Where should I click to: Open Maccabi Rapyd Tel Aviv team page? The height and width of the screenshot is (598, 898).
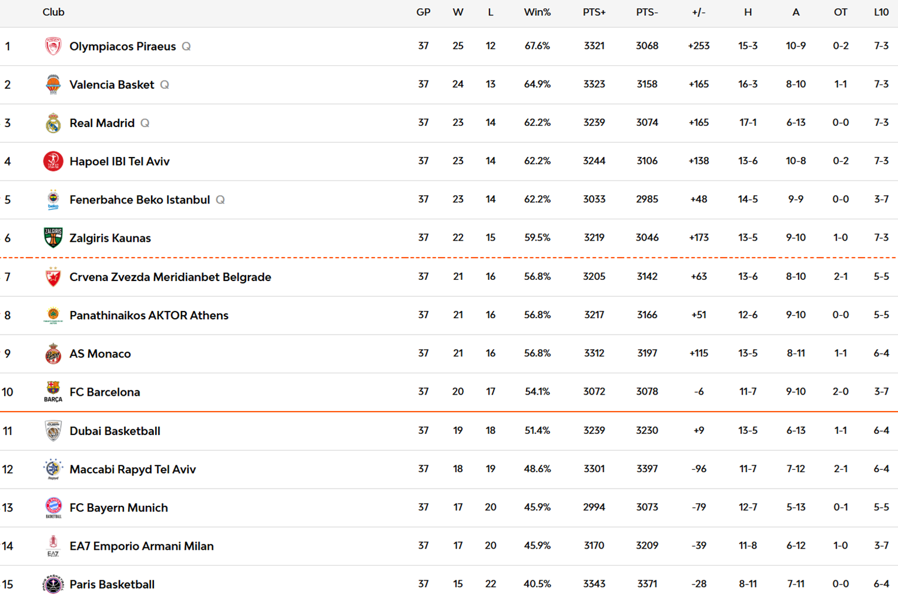[132, 469]
